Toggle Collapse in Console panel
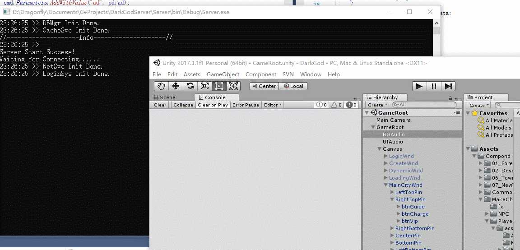 (183, 105)
